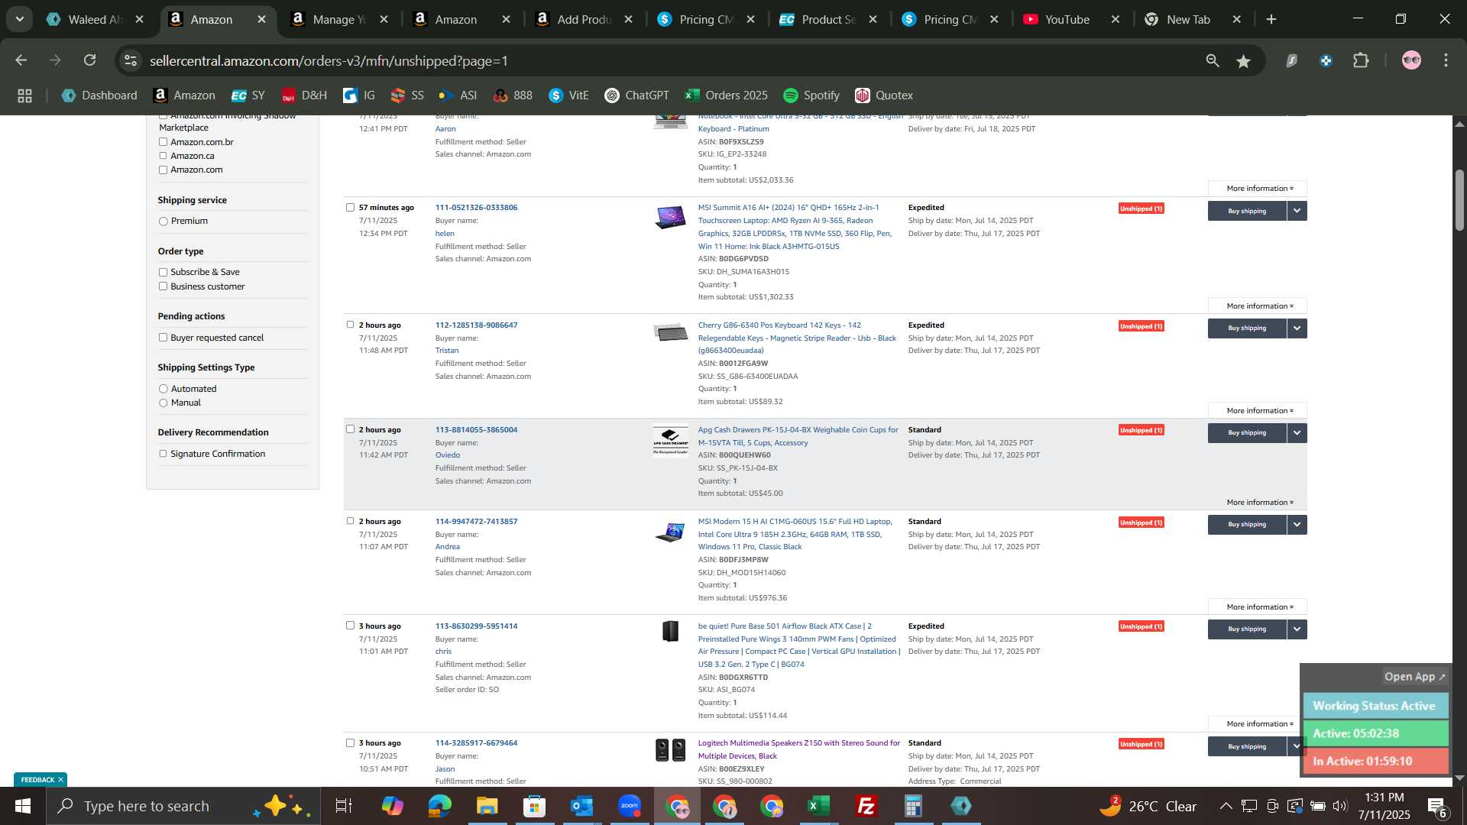Open the Chrome three-dot menu

(x=1446, y=60)
